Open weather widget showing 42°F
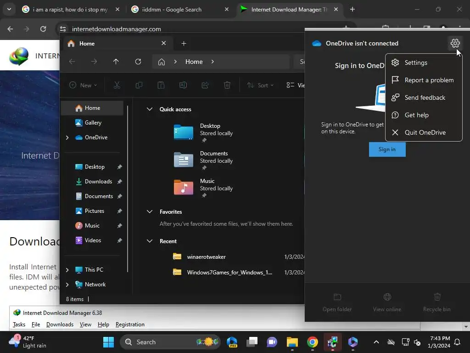Viewport: 470px width, 353px height. [x=28, y=342]
